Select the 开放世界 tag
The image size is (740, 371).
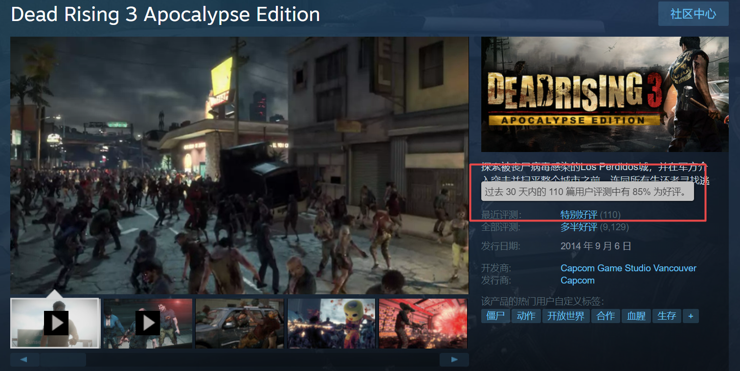(x=566, y=316)
